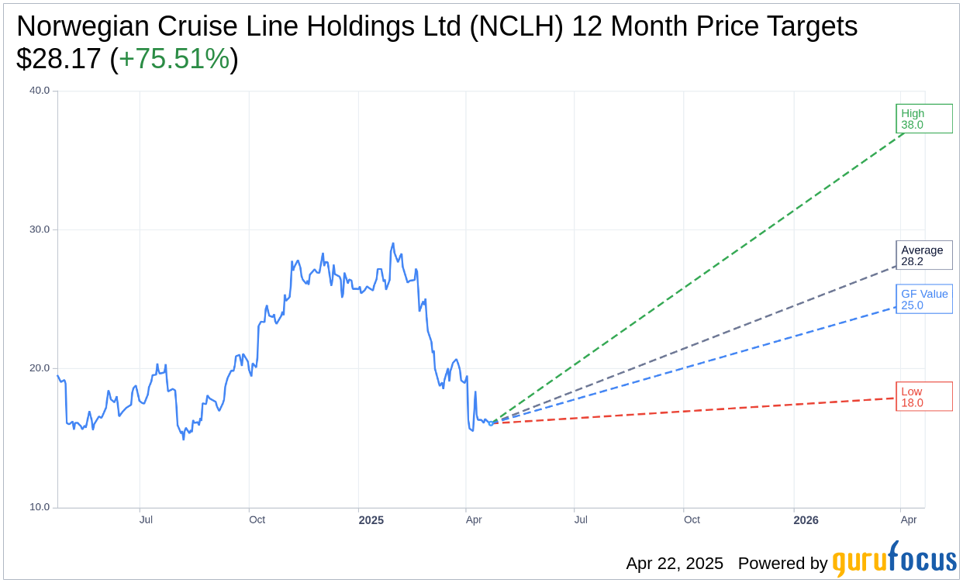This screenshot has width=963, height=583.
Task: Click the 2026 x-axis label
Action: click(x=806, y=520)
